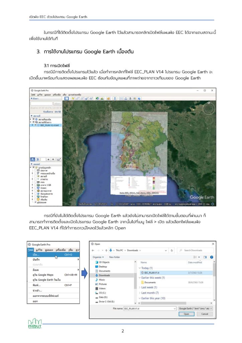Click the Cancel button in Open dialog
242x343 pixels.
tap(205, 314)
